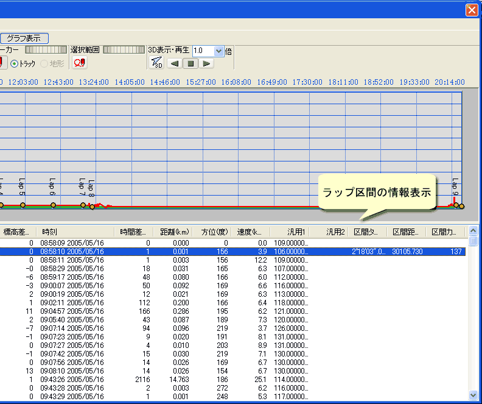Open the 1.0 playback speed dropdown
This screenshot has height=404, width=482.
(x=219, y=51)
